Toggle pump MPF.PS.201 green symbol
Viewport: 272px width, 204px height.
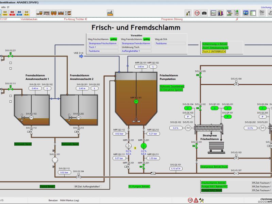pos(143,146)
